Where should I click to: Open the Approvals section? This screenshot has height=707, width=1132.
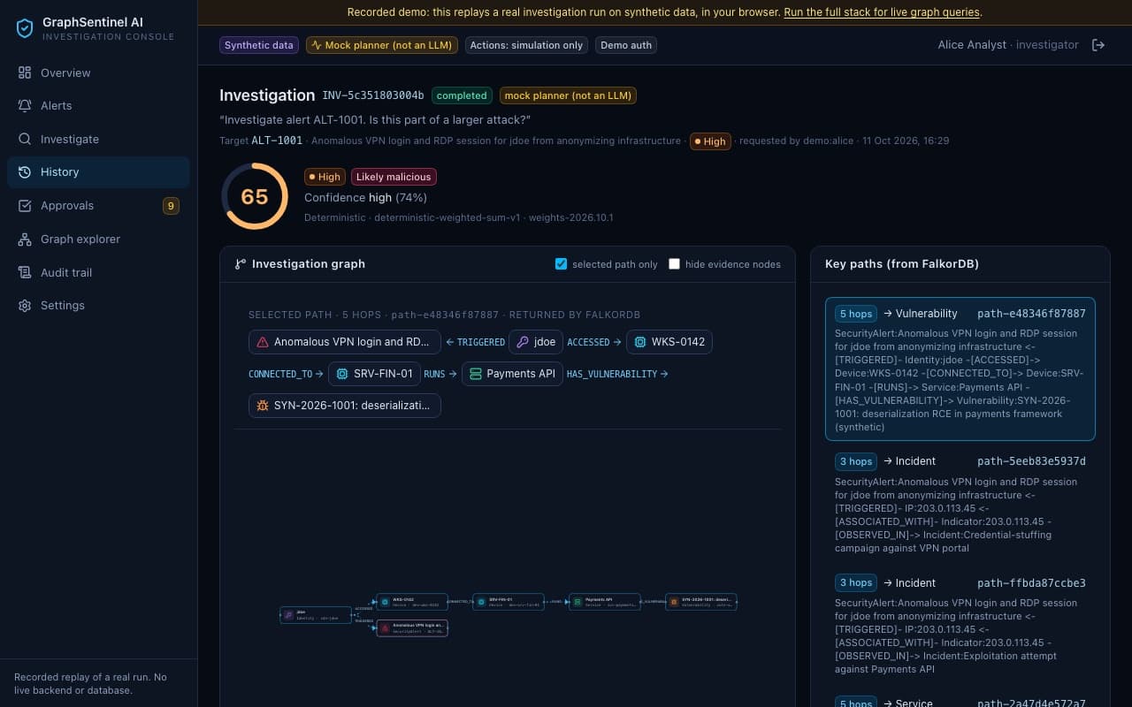[x=98, y=205]
